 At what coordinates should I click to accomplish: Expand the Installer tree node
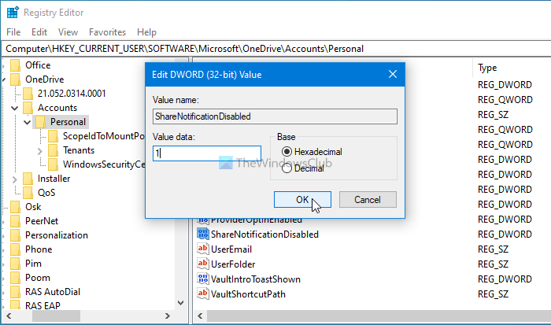(x=14, y=179)
